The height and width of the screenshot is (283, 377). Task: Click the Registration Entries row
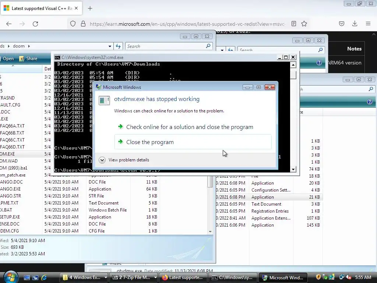click(x=269, y=211)
